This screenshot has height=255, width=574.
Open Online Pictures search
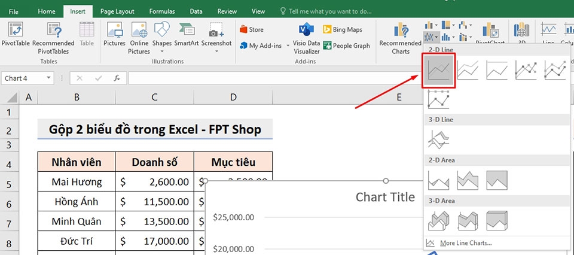click(139, 38)
